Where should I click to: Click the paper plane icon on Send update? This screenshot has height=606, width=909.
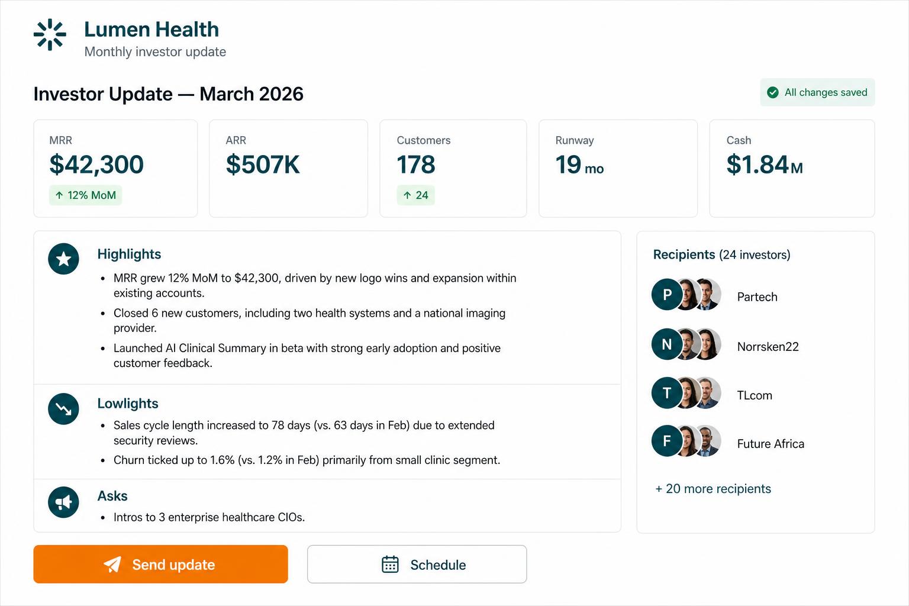pos(112,565)
